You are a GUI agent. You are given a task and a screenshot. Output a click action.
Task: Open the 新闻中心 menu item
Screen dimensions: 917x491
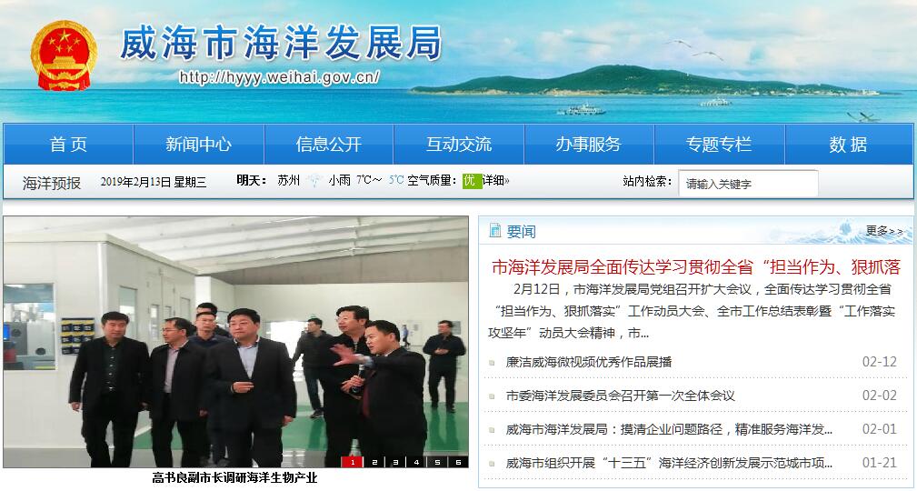pos(199,144)
